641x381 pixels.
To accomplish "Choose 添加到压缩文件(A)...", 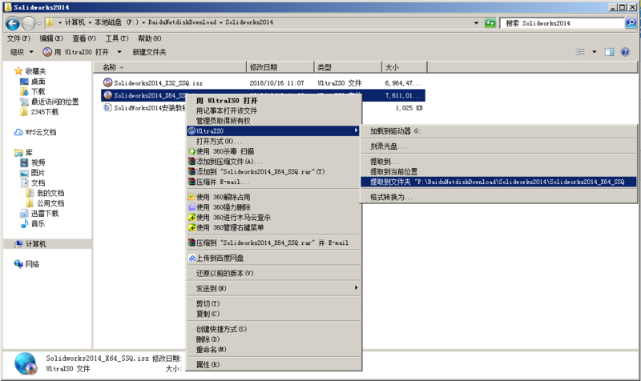I will (x=274, y=162).
